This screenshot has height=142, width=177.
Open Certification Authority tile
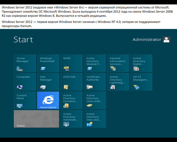point(94,82)
